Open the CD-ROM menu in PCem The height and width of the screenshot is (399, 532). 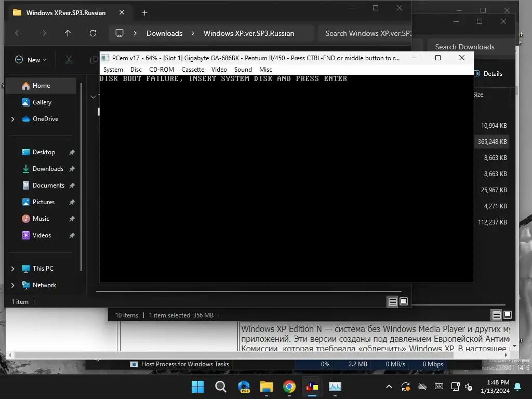coord(162,70)
